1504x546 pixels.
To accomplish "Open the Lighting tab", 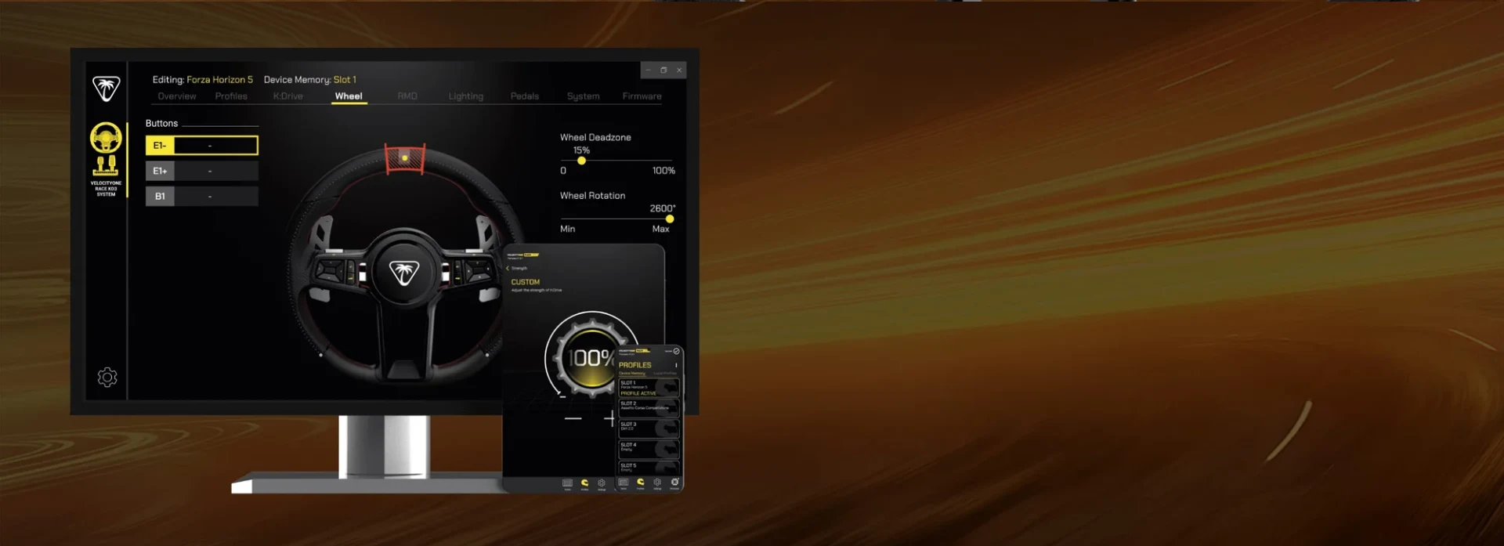I will coord(465,96).
